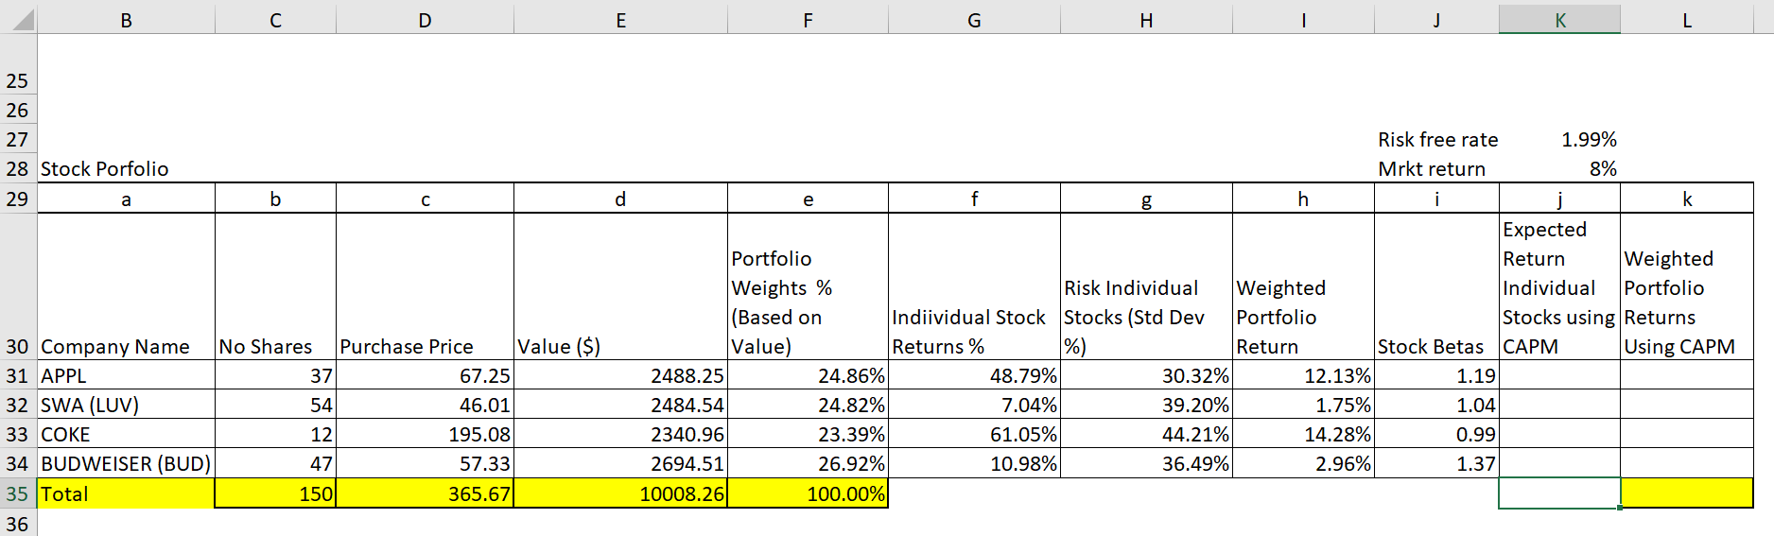Click the 'Stock Porfolio' title cell
The width and height of the screenshot is (1774, 536).
tap(127, 168)
